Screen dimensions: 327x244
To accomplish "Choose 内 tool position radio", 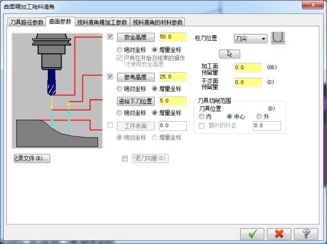I will pyautogui.click(x=201, y=117).
